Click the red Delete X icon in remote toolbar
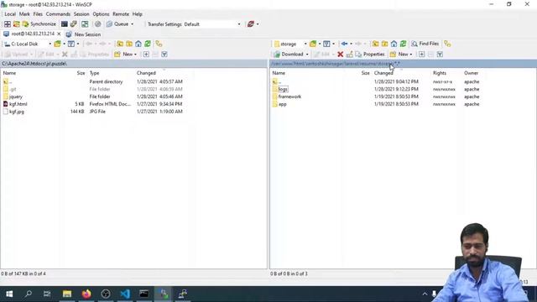 pyautogui.click(x=340, y=54)
